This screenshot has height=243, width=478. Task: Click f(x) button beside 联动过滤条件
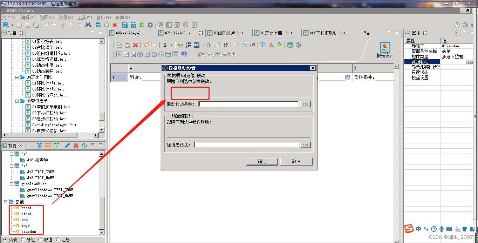pyautogui.click(x=305, y=104)
